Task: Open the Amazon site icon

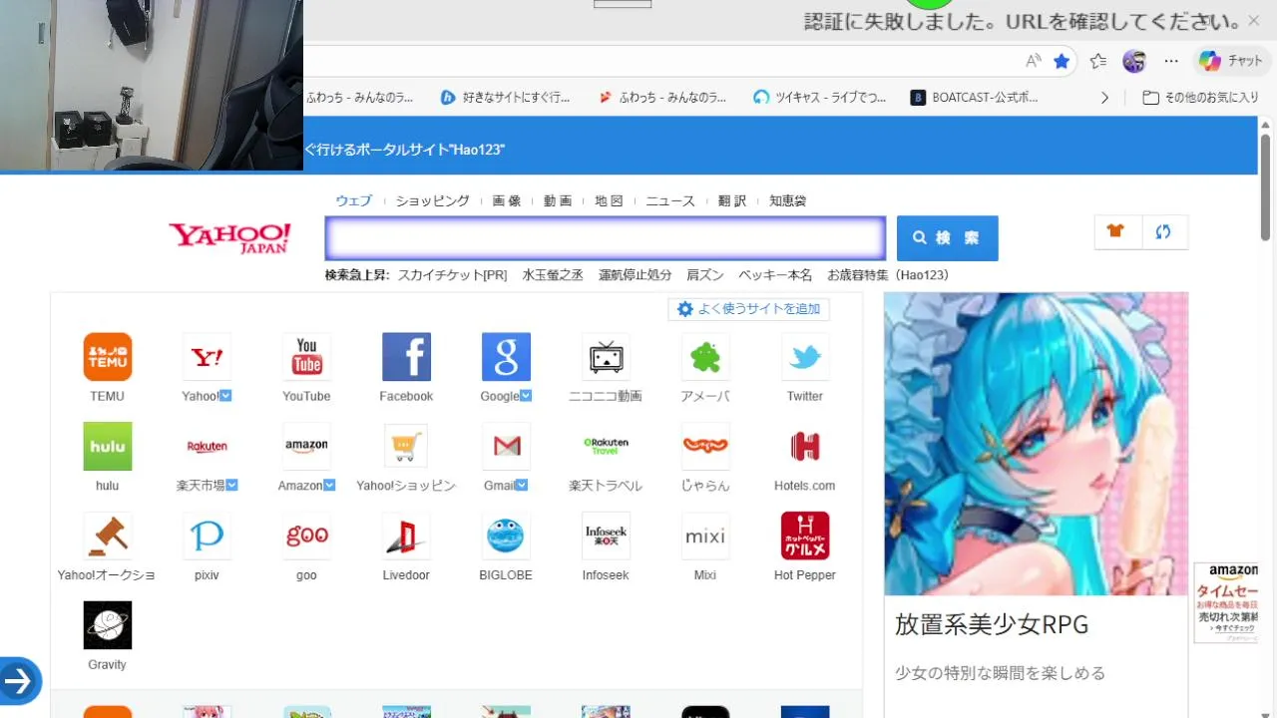Action: click(x=306, y=447)
